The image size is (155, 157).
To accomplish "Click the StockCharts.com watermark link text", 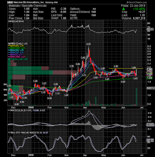I will [x=136, y=2].
